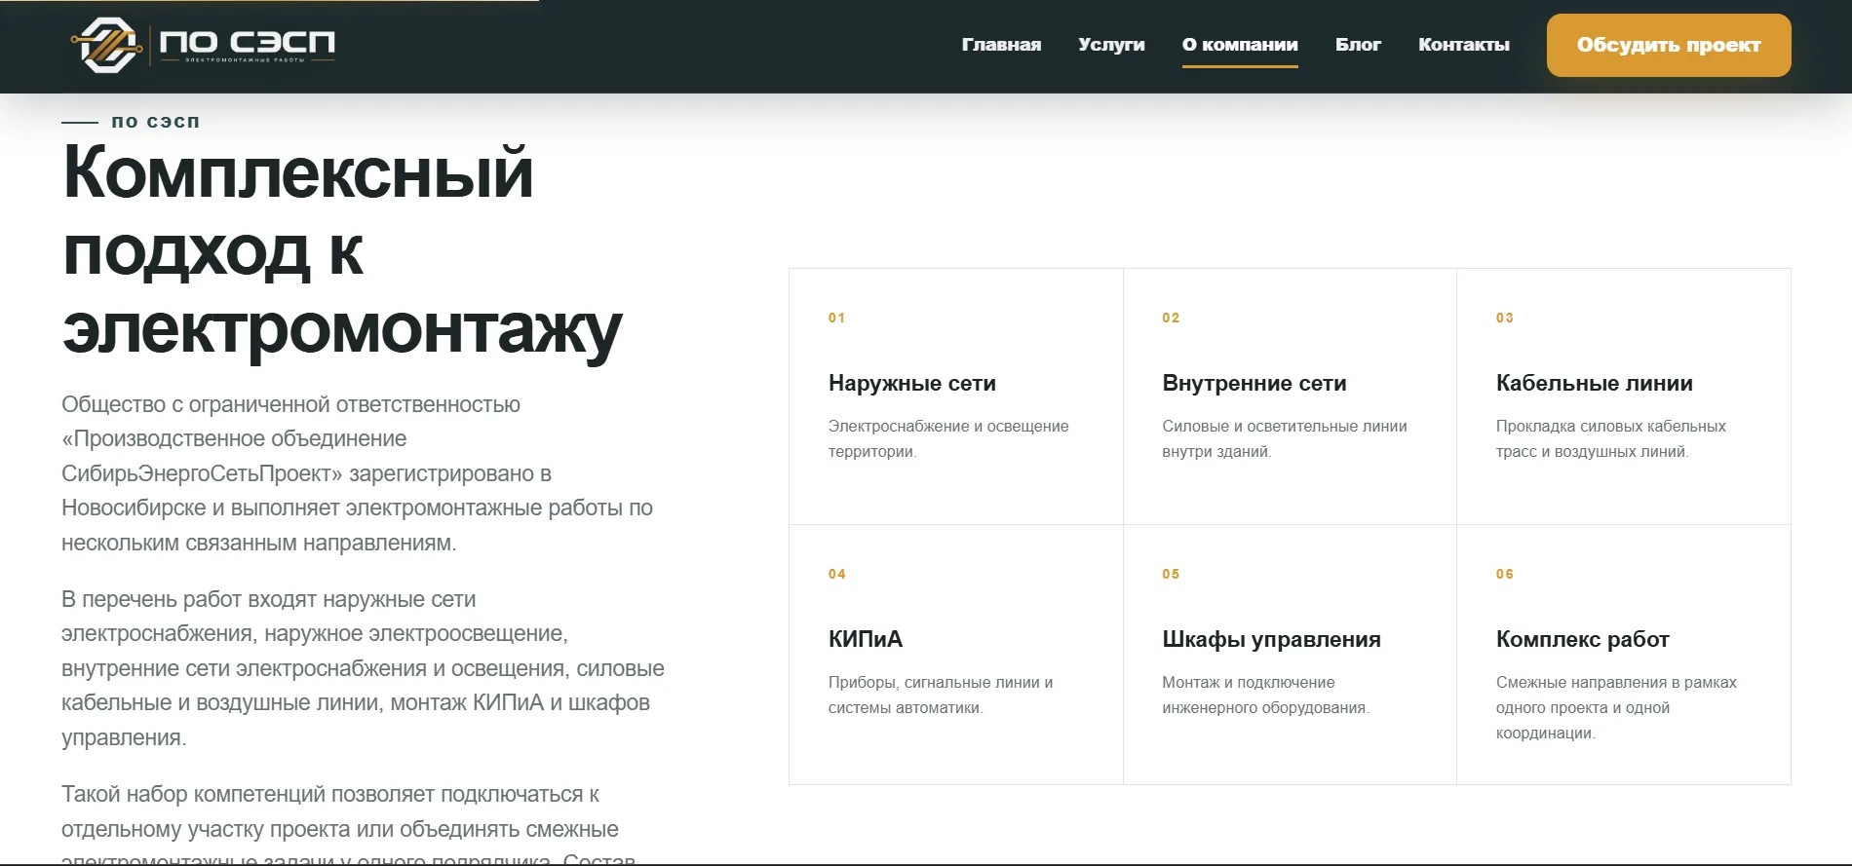Click the Обсудить проект button
Screen dimensions: 1852x866
click(1669, 45)
